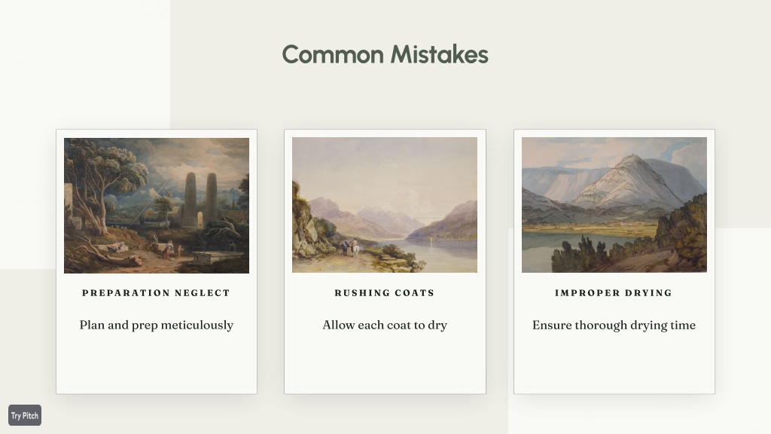Viewport: 771px width, 434px height.
Task: Click blank card space under "Allow each coat to dry"
Action: pos(385,364)
